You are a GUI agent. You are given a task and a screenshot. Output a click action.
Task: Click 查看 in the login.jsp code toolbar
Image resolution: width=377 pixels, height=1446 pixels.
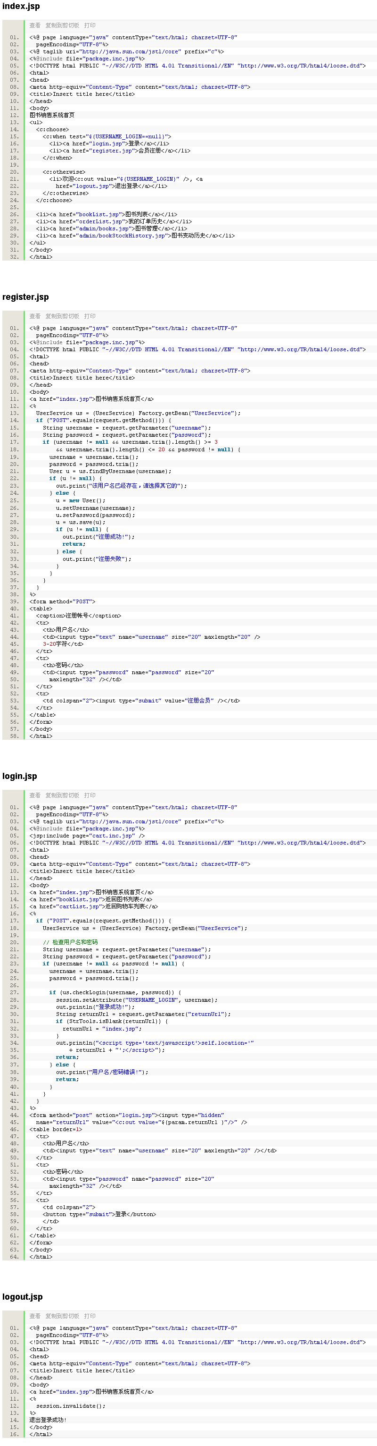click(35, 795)
